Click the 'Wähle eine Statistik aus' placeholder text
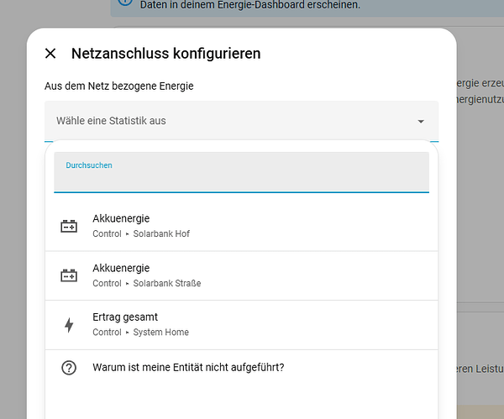504x419 pixels. tap(111, 121)
